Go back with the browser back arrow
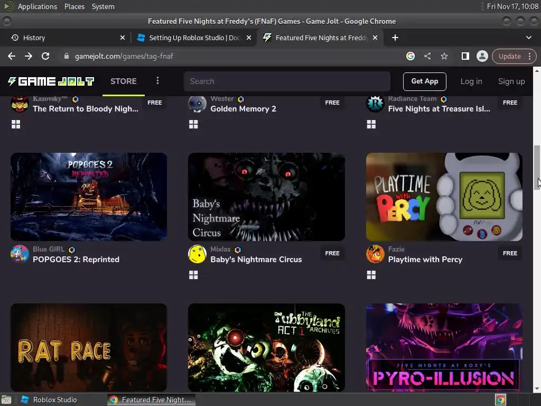The image size is (541, 406). click(12, 56)
